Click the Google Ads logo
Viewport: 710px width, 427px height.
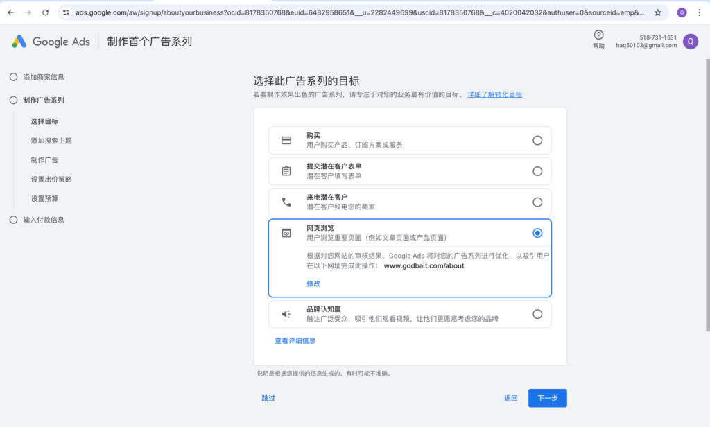click(51, 42)
